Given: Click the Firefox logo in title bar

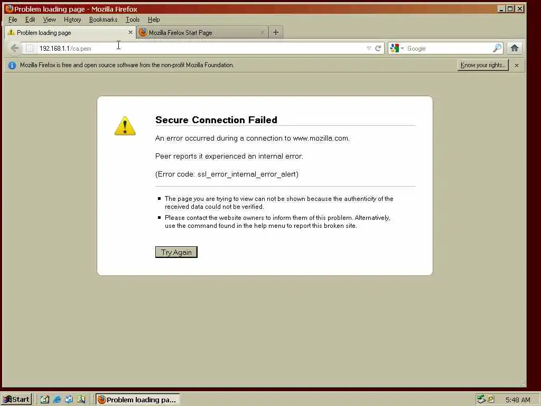Looking at the screenshot, I should click(x=9, y=8).
